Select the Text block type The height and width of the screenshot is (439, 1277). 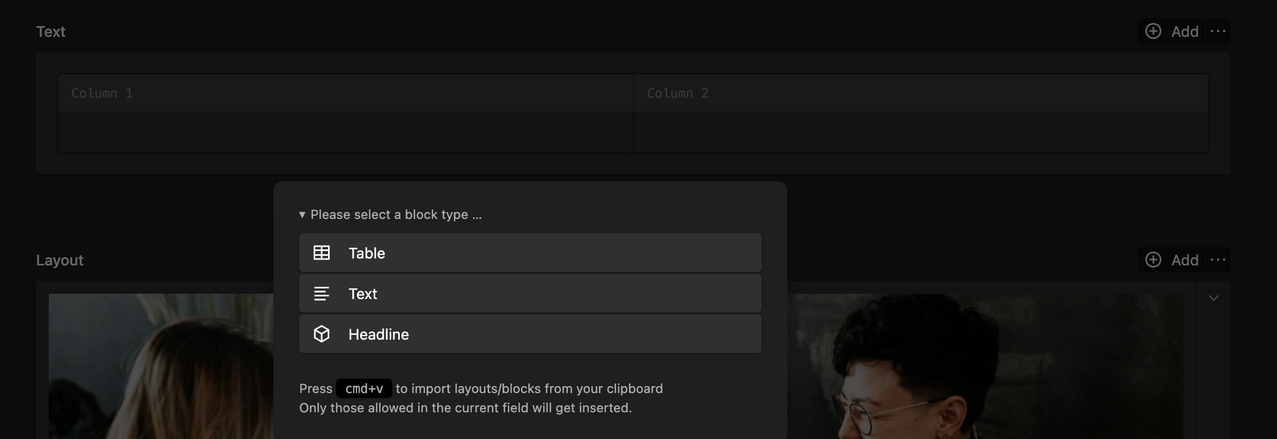(530, 293)
